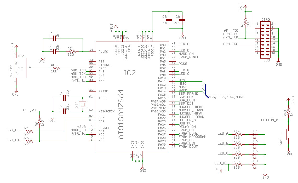Screen dimensions: 298x183
Task: Select the SSP_DIN net label
Action: (186, 103)
